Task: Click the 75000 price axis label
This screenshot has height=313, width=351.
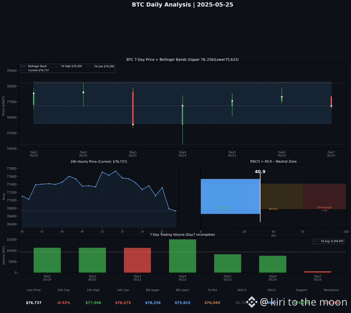Action: coord(11,133)
